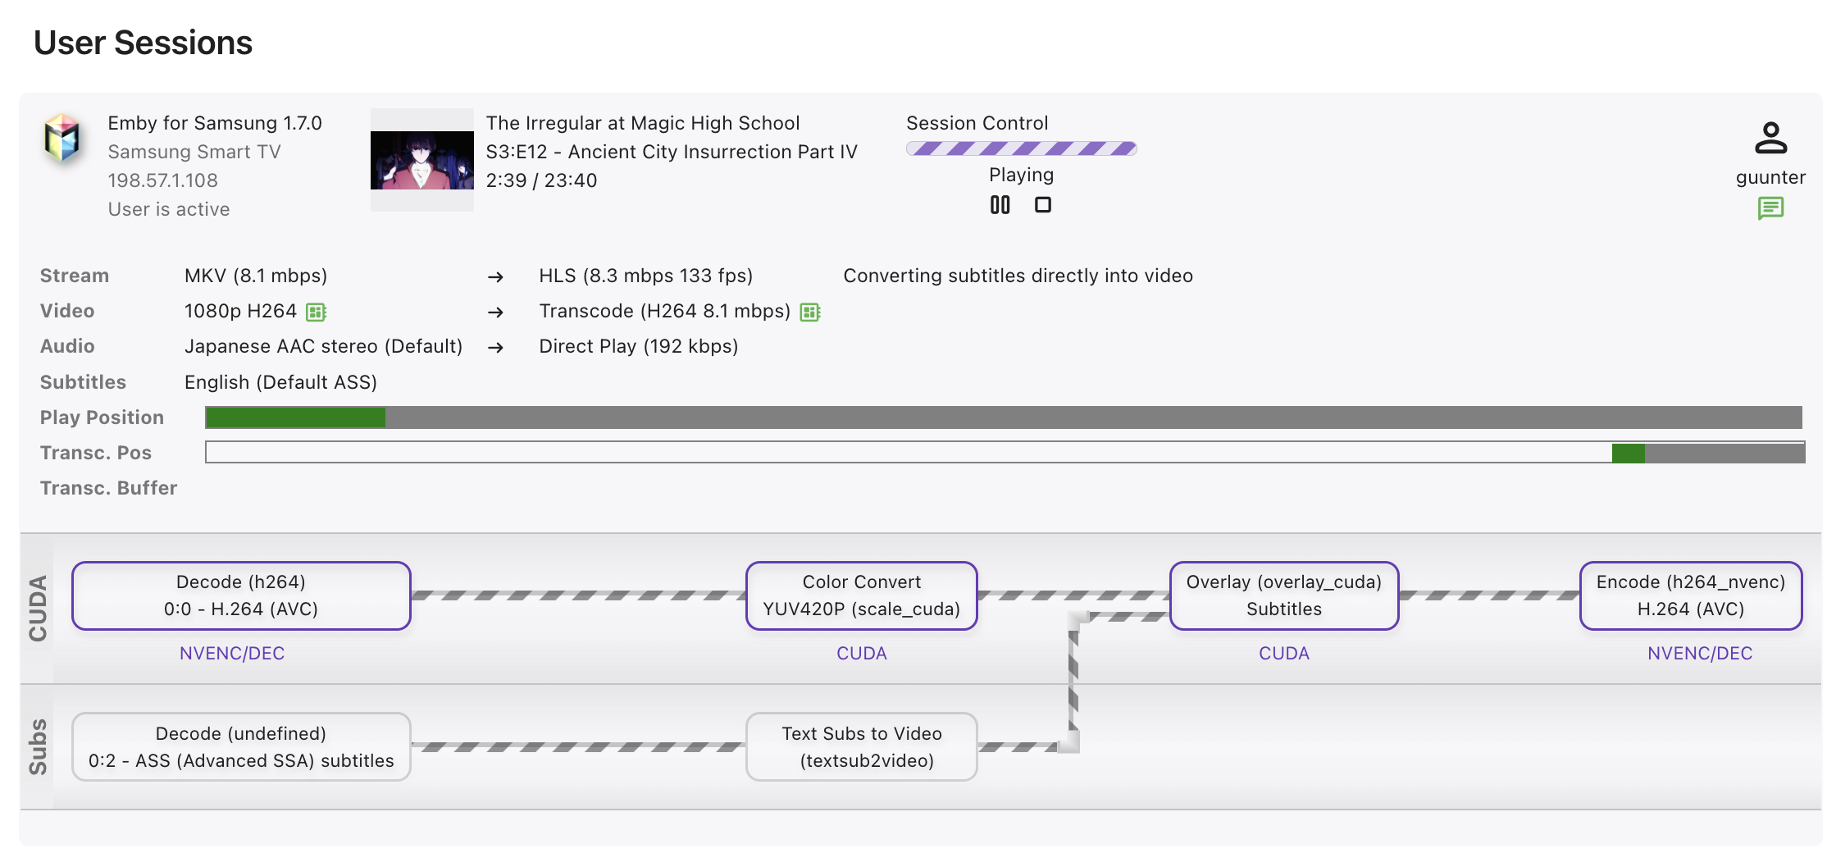Select the Decode (h264) pipeline node
This screenshot has width=1827, height=853.
[x=241, y=595]
